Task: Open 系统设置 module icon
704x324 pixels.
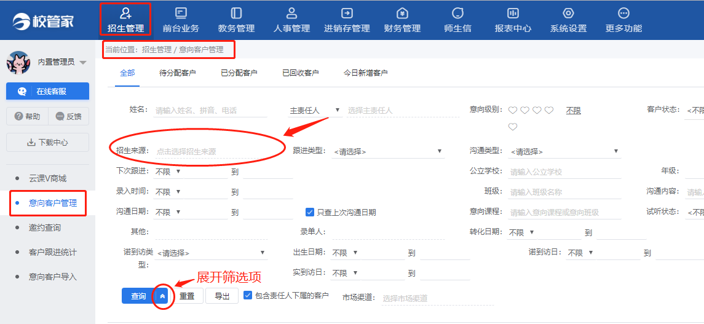Action: (568, 12)
